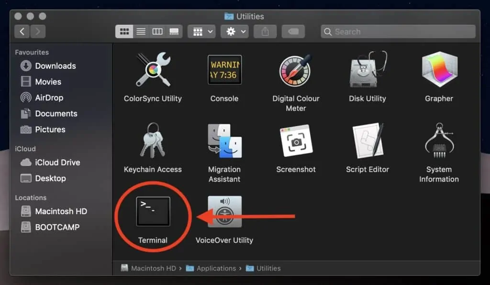Open the Keychain Access icon
This screenshot has width=490, height=285.
pos(153,141)
